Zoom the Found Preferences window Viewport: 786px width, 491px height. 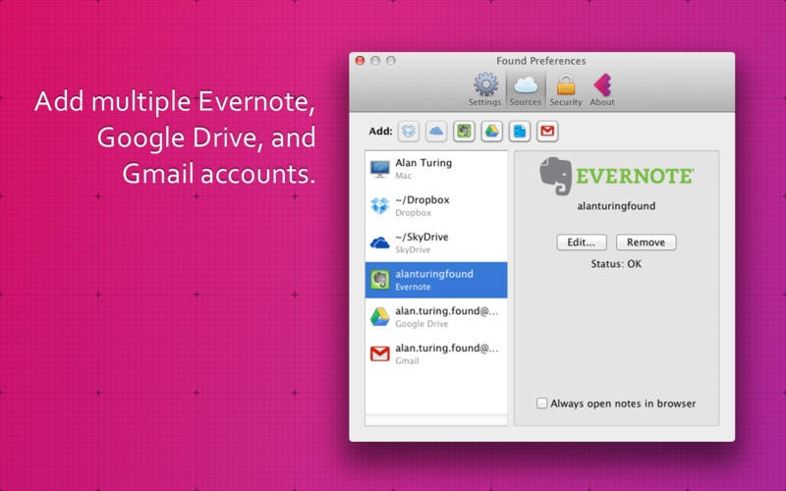coord(390,61)
